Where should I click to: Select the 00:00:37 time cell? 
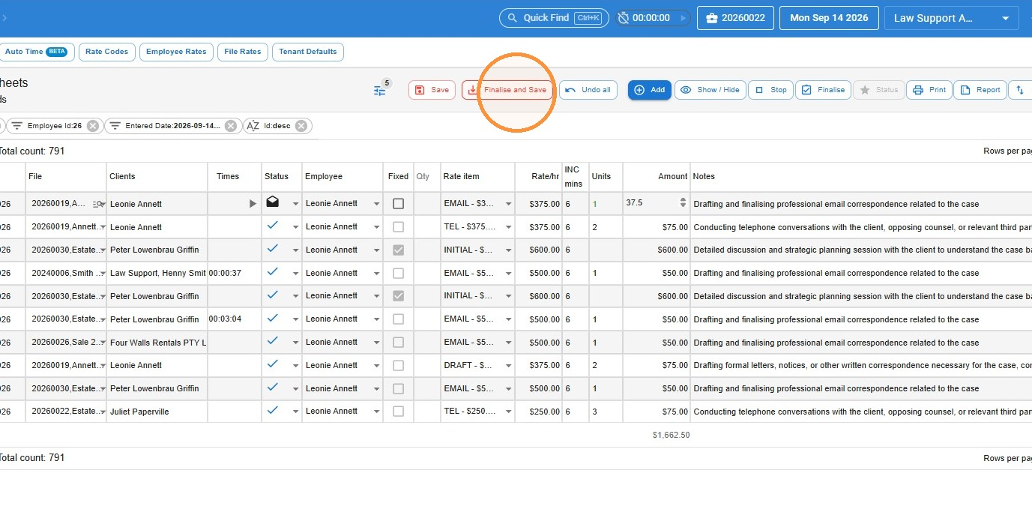pos(235,273)
